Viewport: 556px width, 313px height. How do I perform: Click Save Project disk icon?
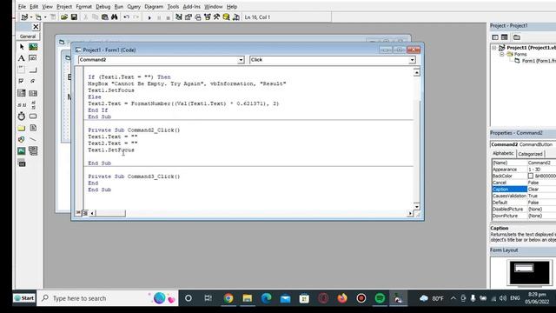[x=74, y=17]
